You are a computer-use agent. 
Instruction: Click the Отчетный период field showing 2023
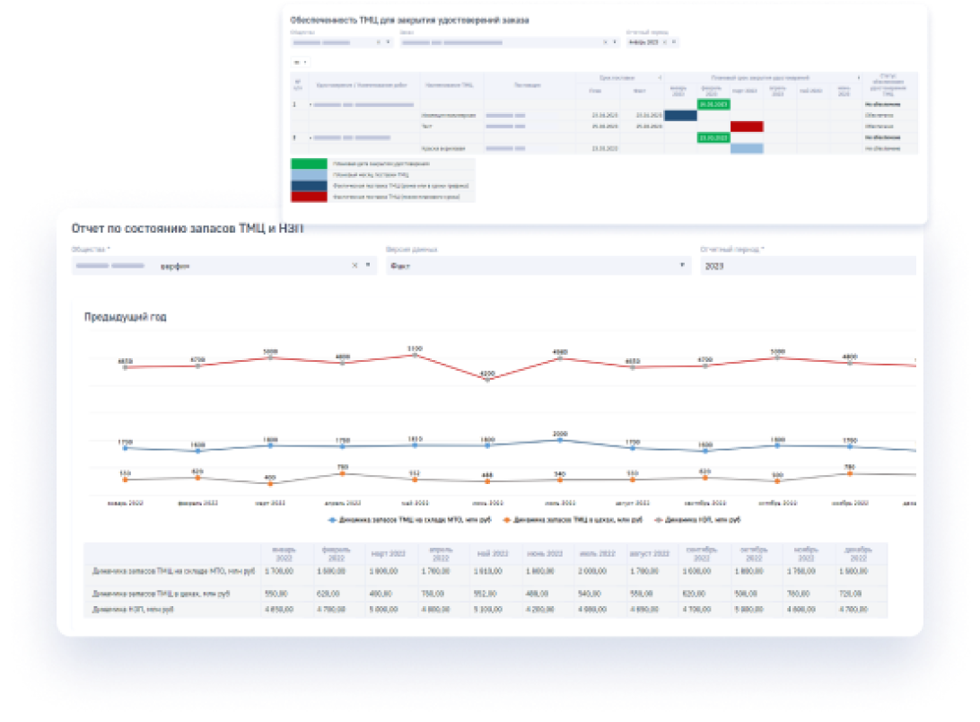808,266
